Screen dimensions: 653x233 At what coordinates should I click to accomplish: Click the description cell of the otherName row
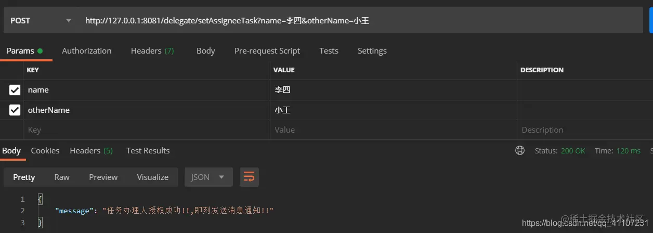(585, 110)
